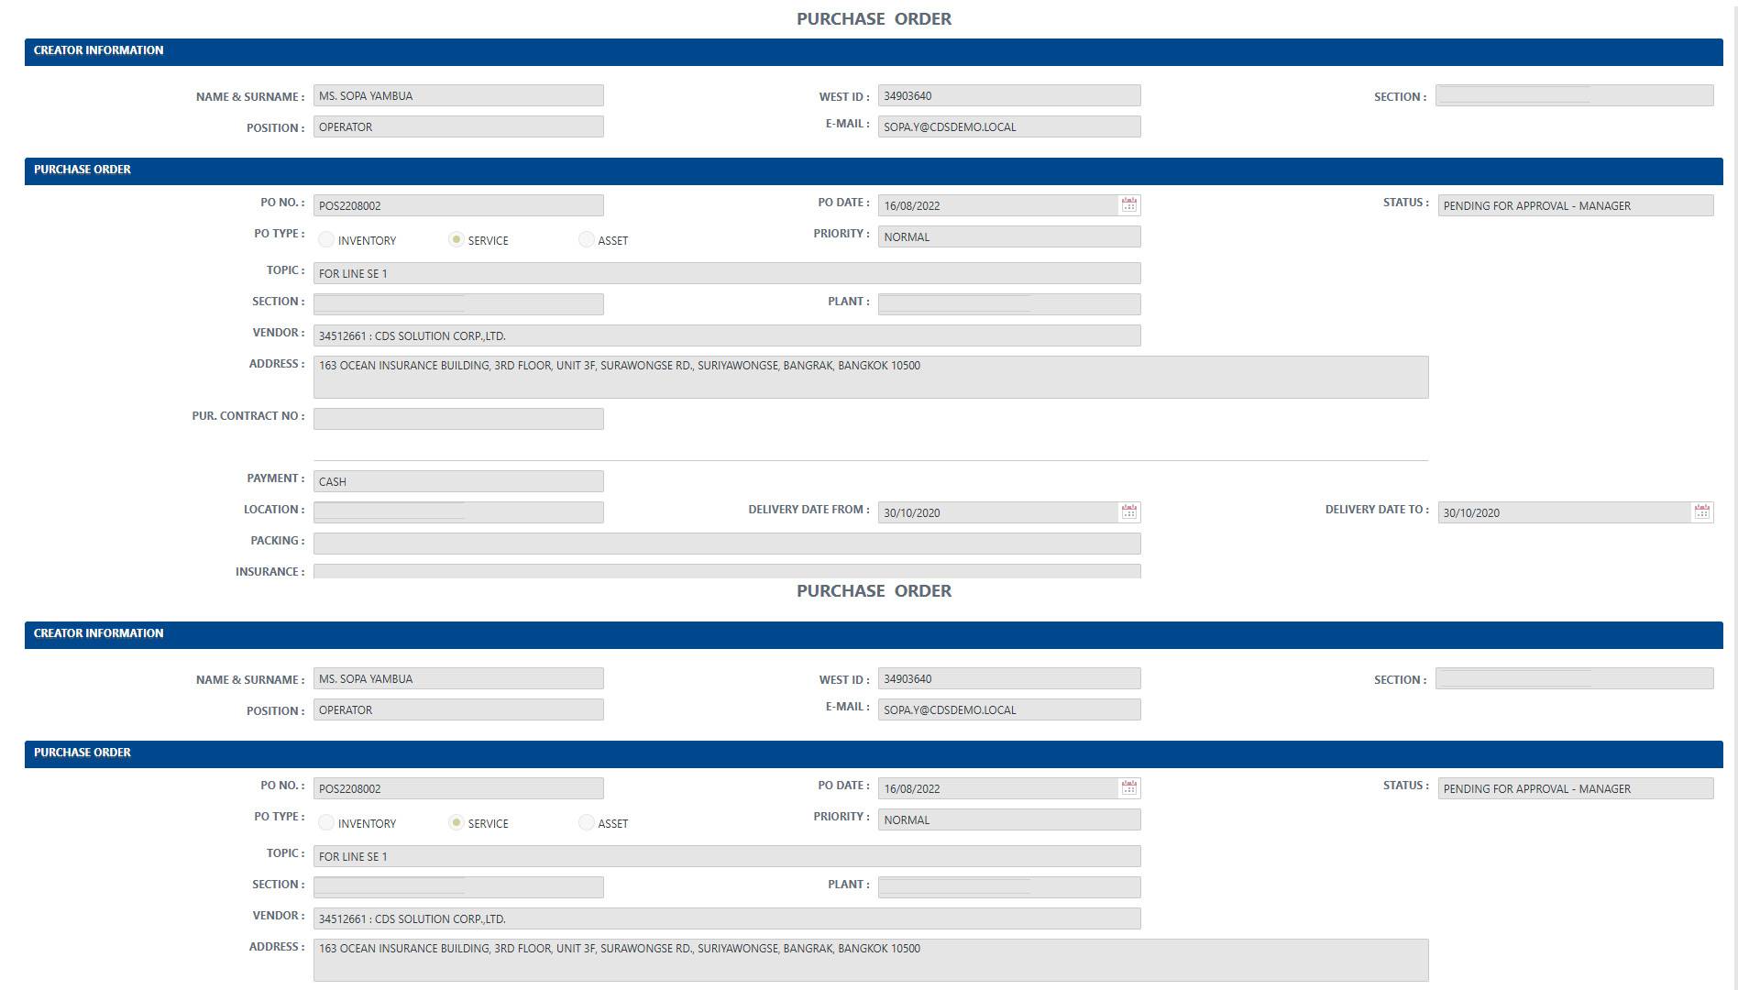The image size is (1760, 990).
Task: Select Asset PO type in first form
Action: [586, 239]
